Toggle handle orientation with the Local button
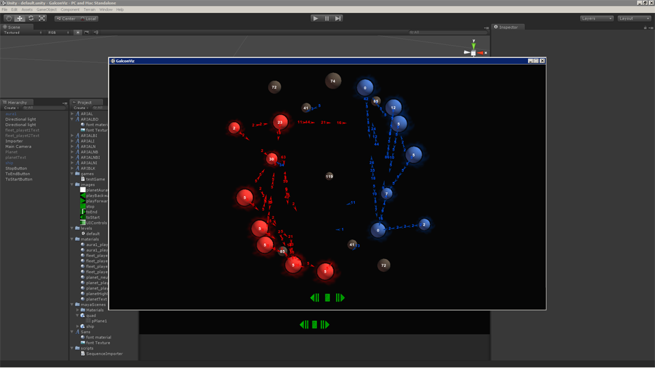The image size is (655, 368). click(88, 18)
